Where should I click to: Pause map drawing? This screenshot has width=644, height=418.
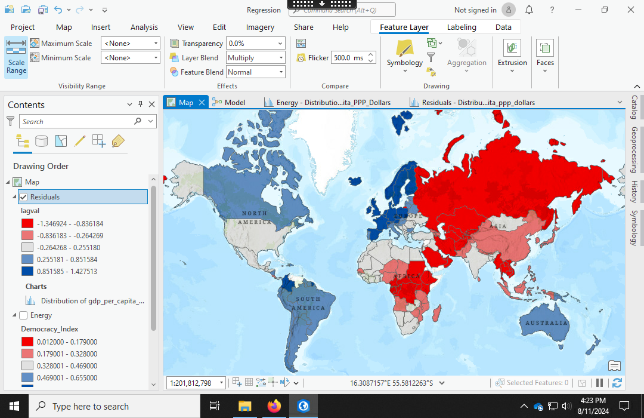600,383
